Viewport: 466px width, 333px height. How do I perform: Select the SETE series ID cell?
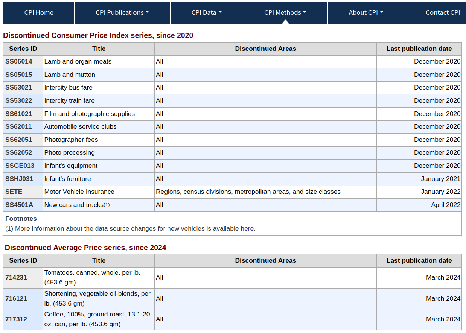pos(14,192)
